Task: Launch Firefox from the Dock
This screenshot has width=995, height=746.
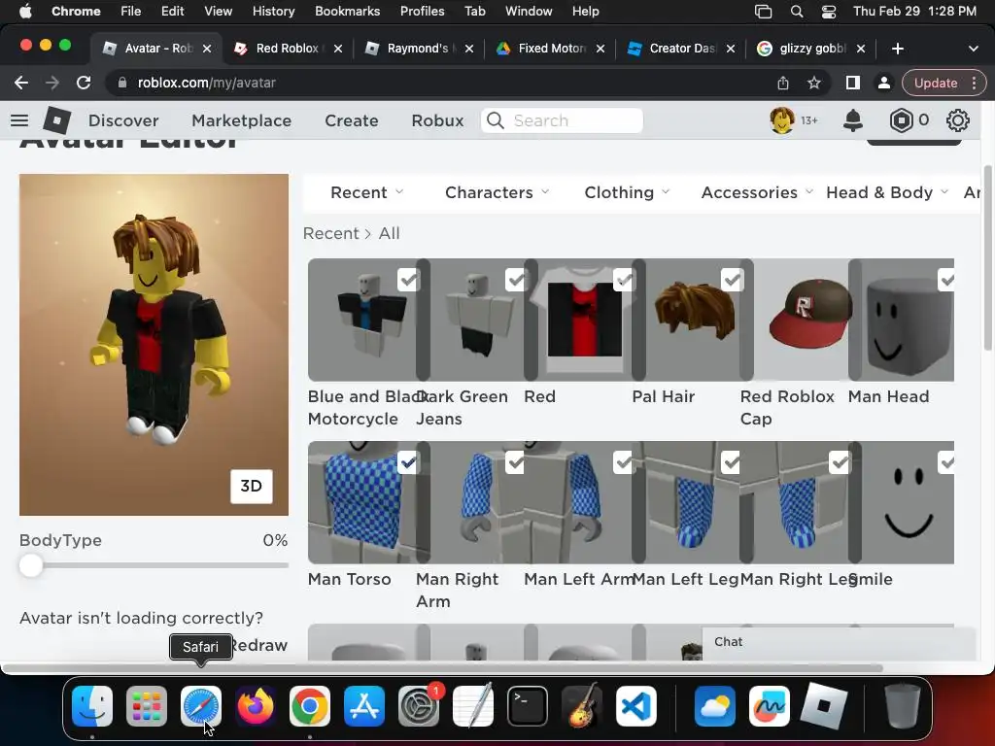Action: click(x=256, y=706)
